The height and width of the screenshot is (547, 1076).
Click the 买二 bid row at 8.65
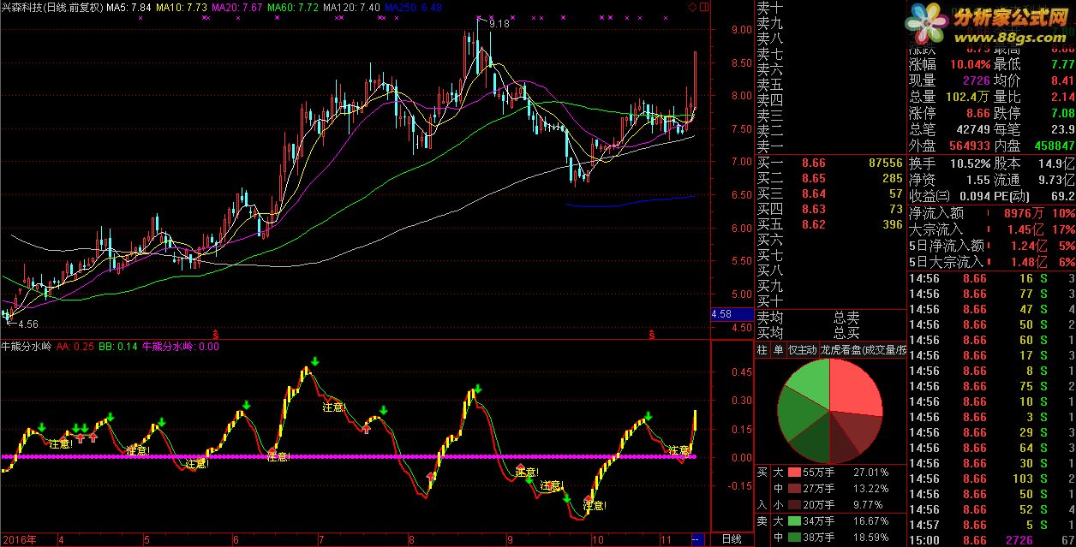[829, 178]
